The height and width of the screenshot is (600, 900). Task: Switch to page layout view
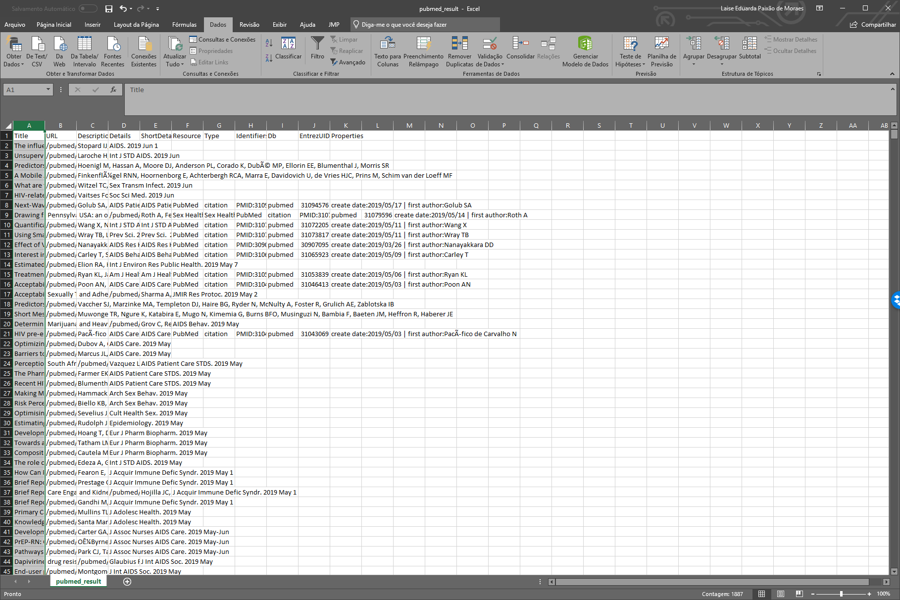pos(781,594)
